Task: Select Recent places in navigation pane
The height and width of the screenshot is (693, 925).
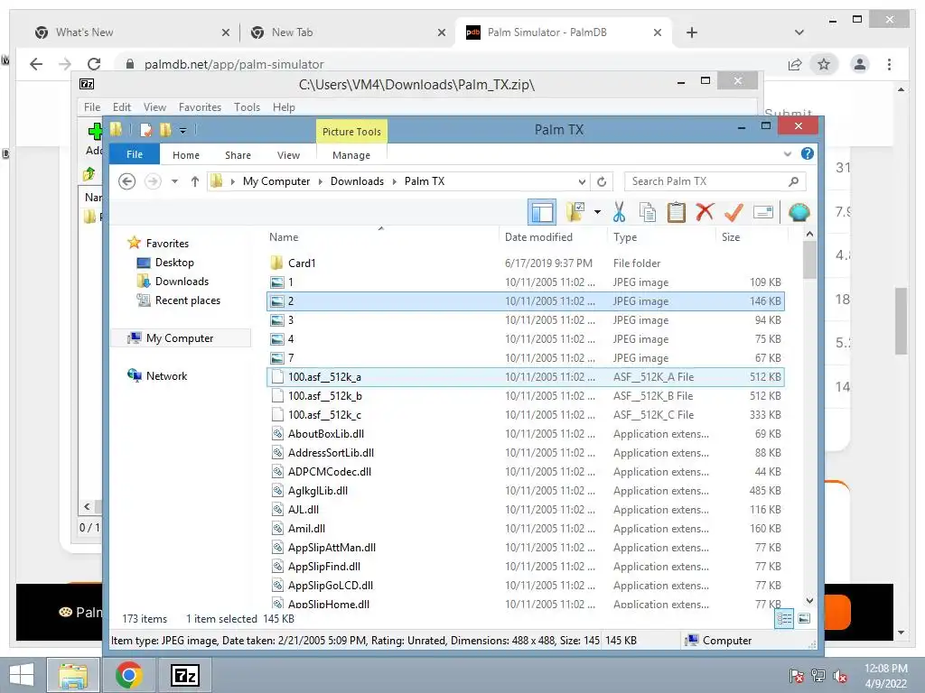Action: pyautogui.click(x=188, y=300)
